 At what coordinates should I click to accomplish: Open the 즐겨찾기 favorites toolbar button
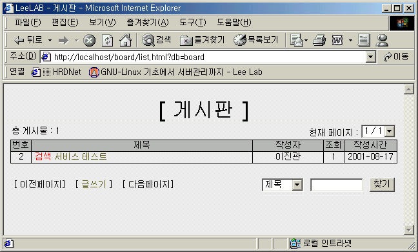click(203, 40)
